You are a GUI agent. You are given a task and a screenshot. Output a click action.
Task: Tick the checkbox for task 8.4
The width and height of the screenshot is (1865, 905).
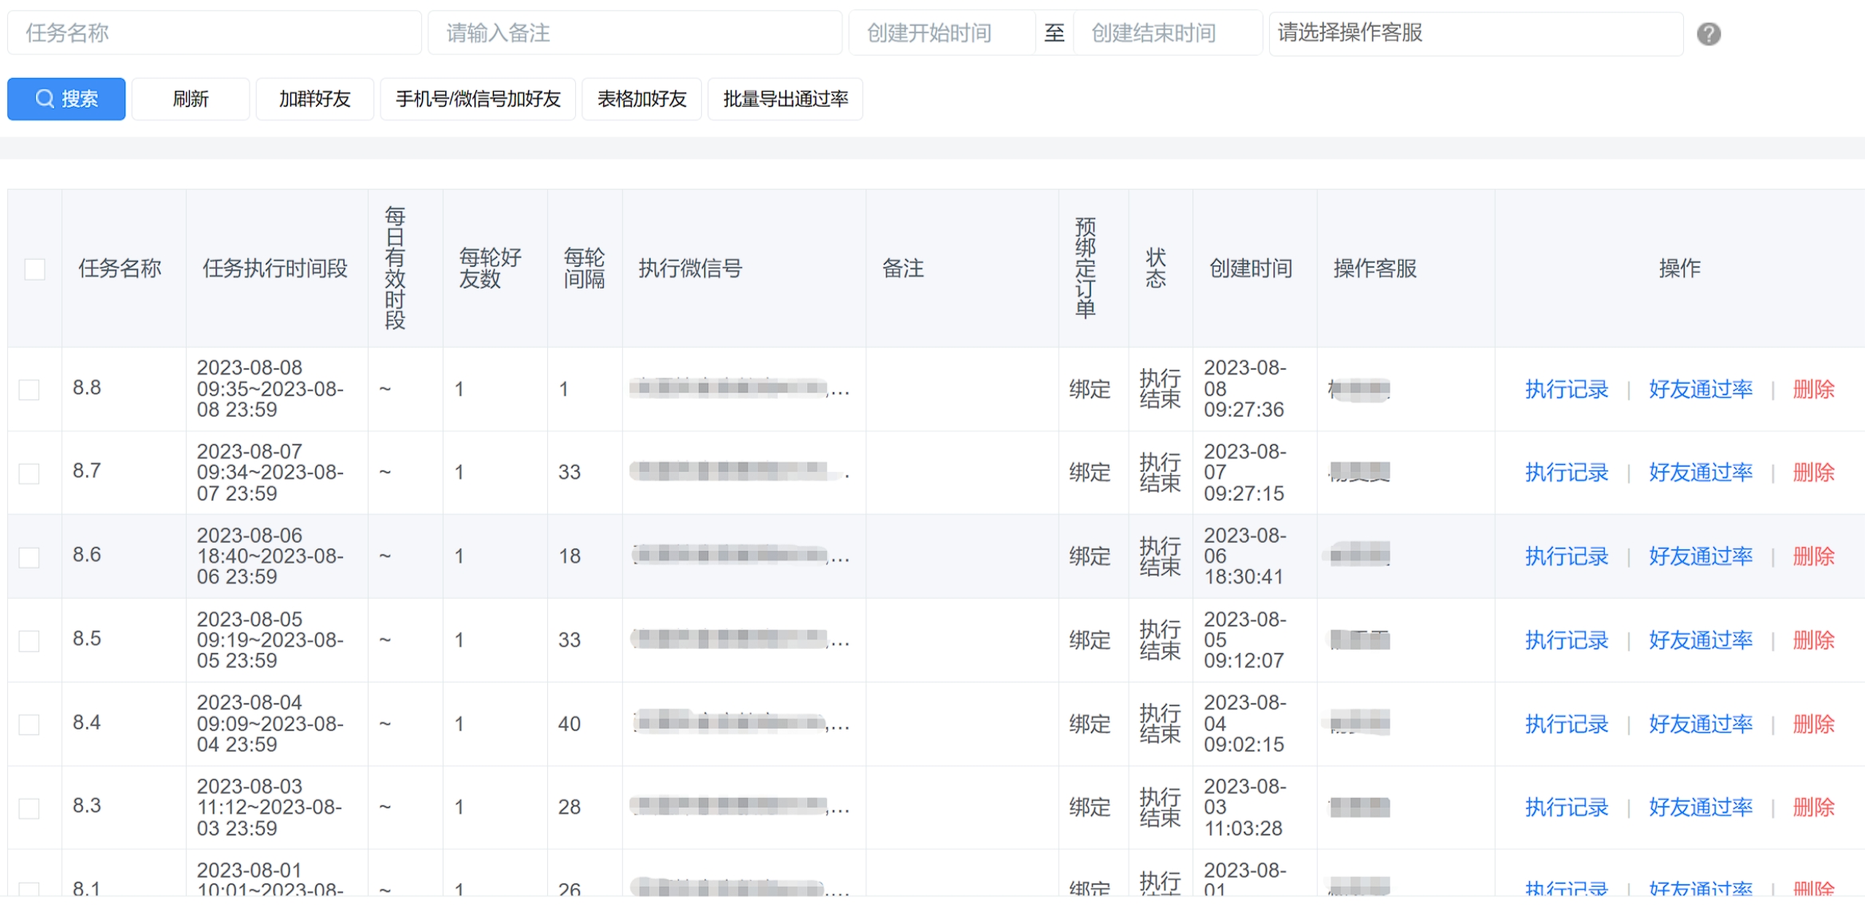pyautogui.click(x=30, y=724)
